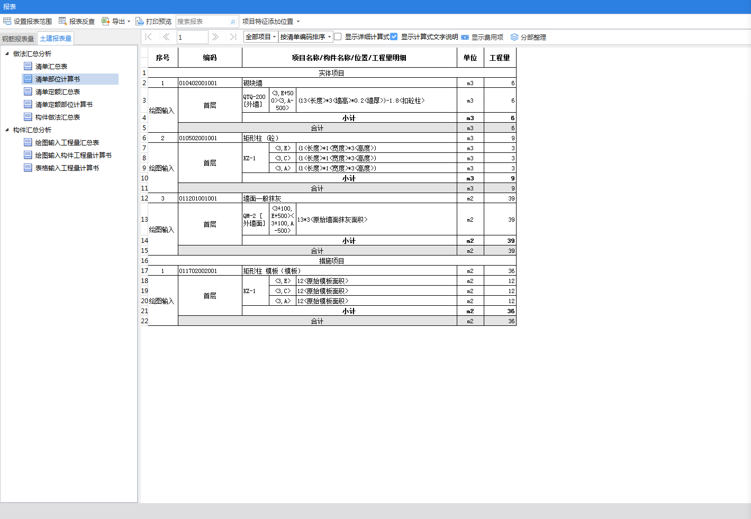Click 分部整理 button label
Image resolution: width=751 pixels, height=519 pixels.
tap(533, 37)
